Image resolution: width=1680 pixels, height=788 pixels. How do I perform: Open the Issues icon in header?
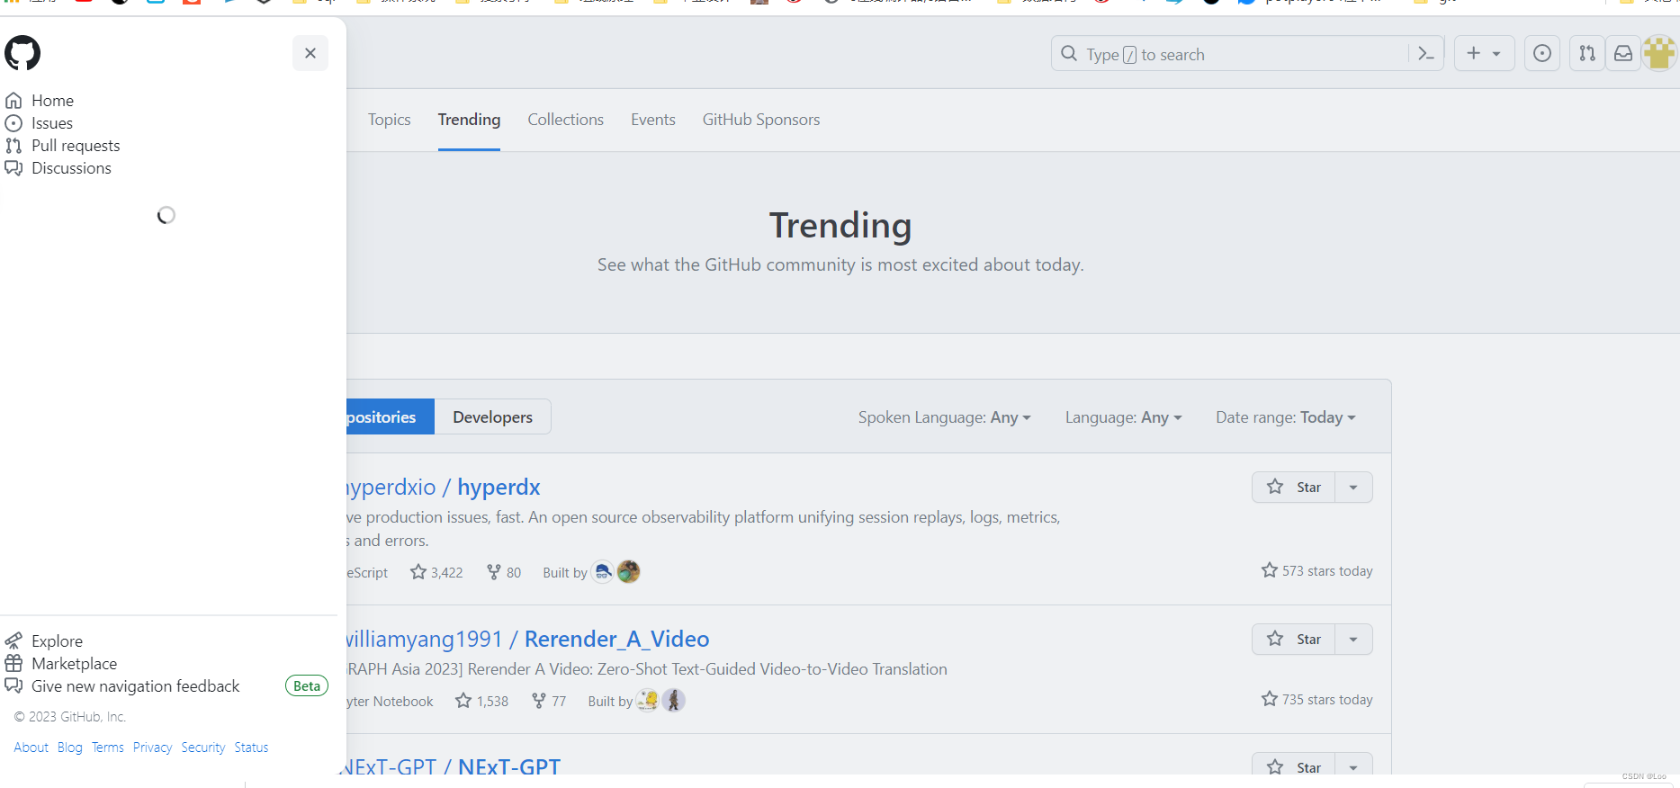tap(1542, 54)
